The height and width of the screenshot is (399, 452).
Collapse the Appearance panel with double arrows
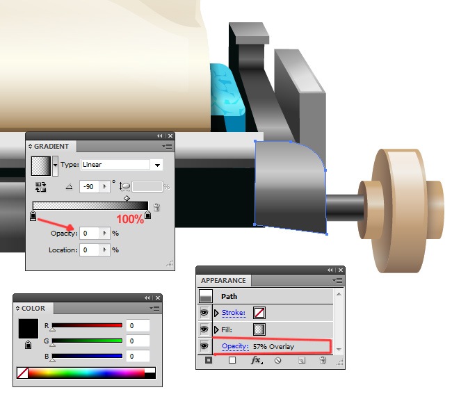tap(330, 270)
